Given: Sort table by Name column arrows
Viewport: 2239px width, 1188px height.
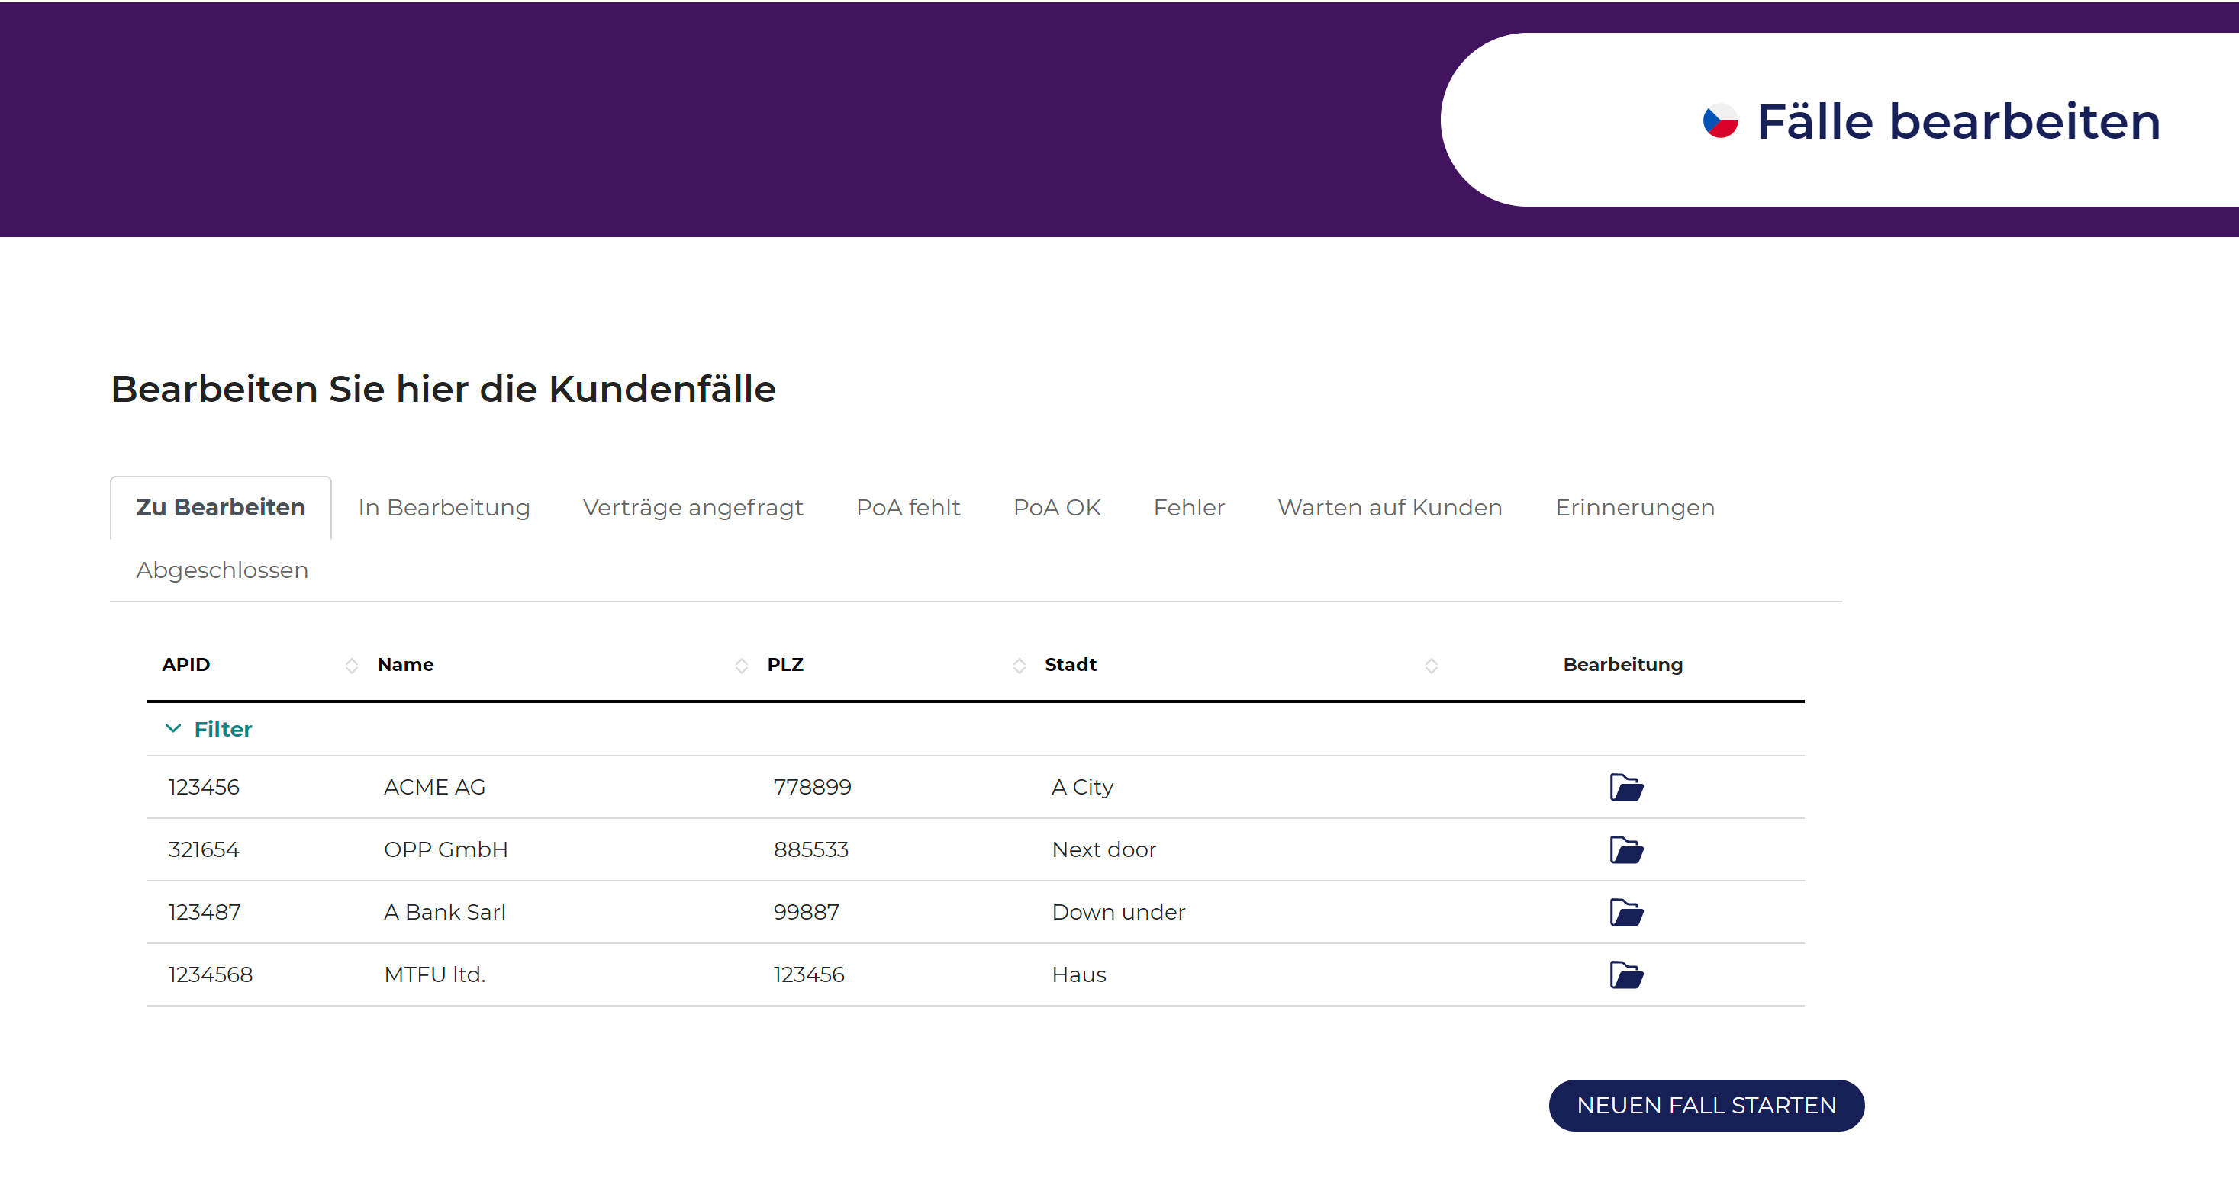Looking at the screenshot, I should (742, 665).
